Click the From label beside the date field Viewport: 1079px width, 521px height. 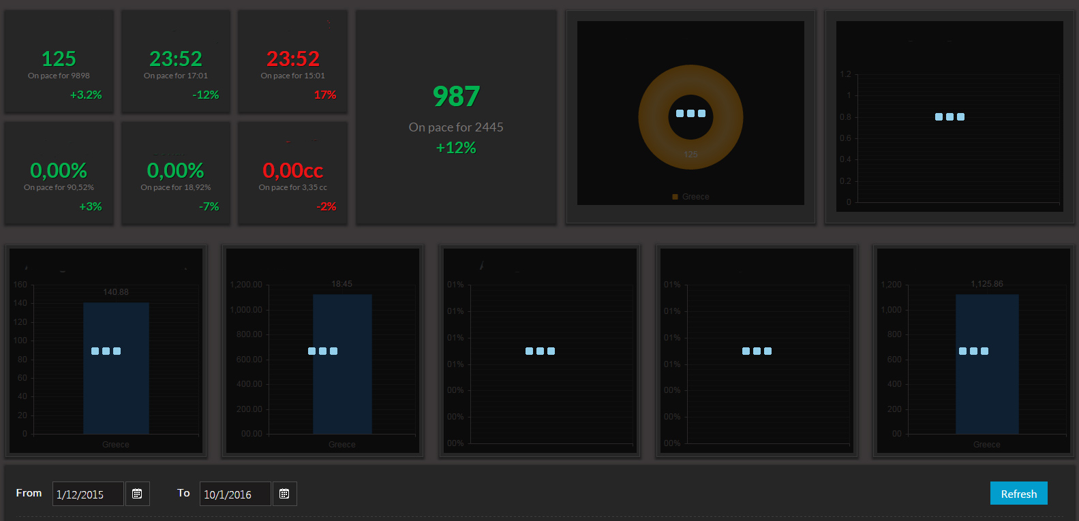(x=29, y=493)
